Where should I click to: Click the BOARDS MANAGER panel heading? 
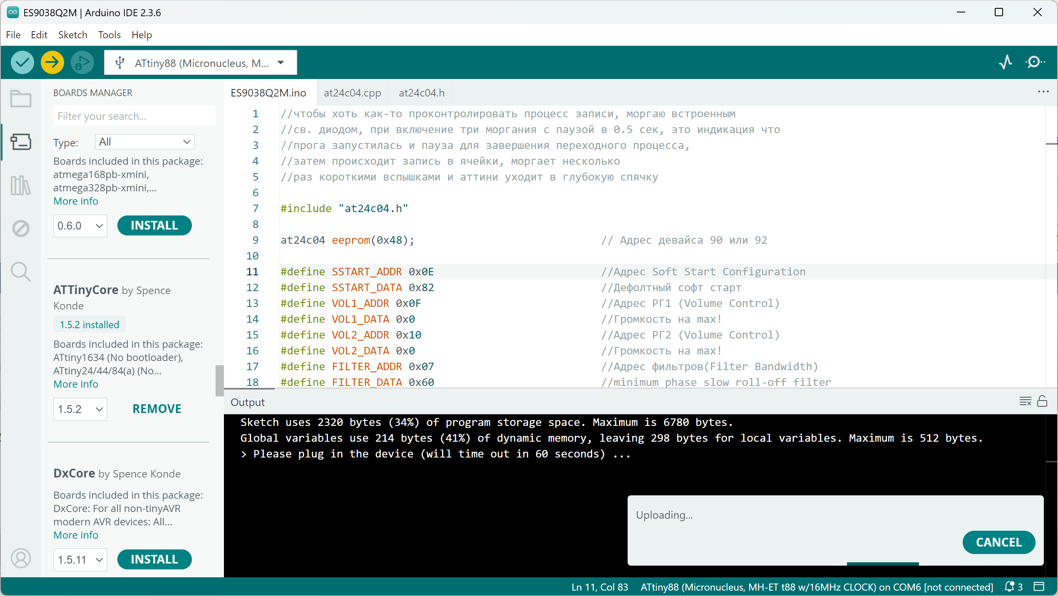(93, 93)
